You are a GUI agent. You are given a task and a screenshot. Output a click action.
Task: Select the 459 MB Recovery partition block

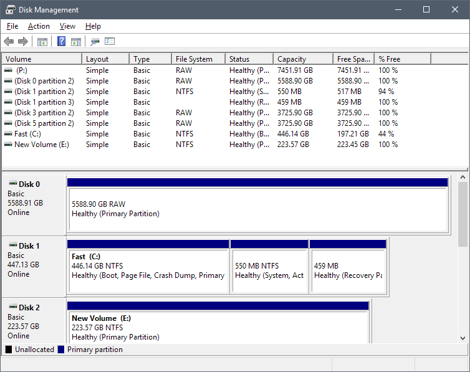(x=348, y=270)
